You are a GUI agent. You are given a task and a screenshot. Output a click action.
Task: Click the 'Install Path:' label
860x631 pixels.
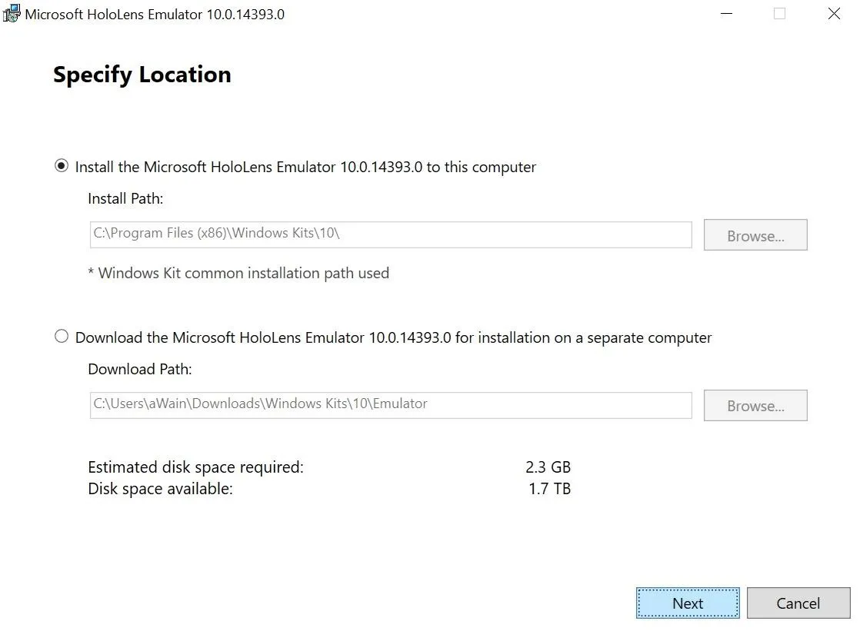tap(125, 198)
